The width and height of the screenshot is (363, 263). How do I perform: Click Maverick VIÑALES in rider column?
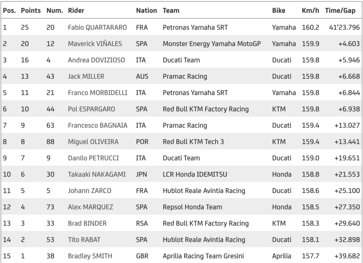tap(95, 44)
